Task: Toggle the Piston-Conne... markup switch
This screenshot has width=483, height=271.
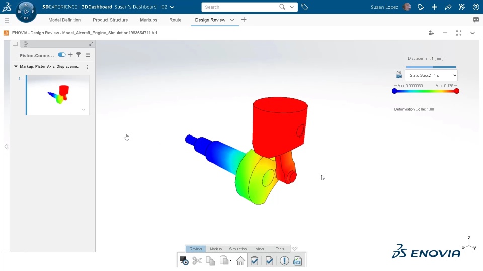Action: [62, 55]
